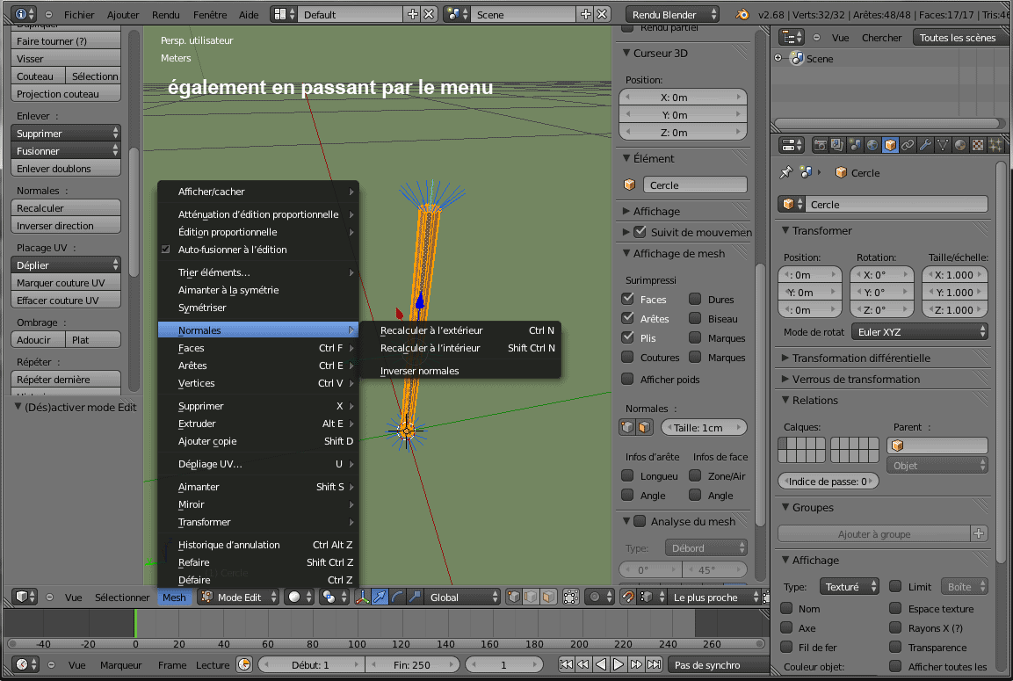
Task: Open the Texturé display type dropdown
Action: pos(850,587)
